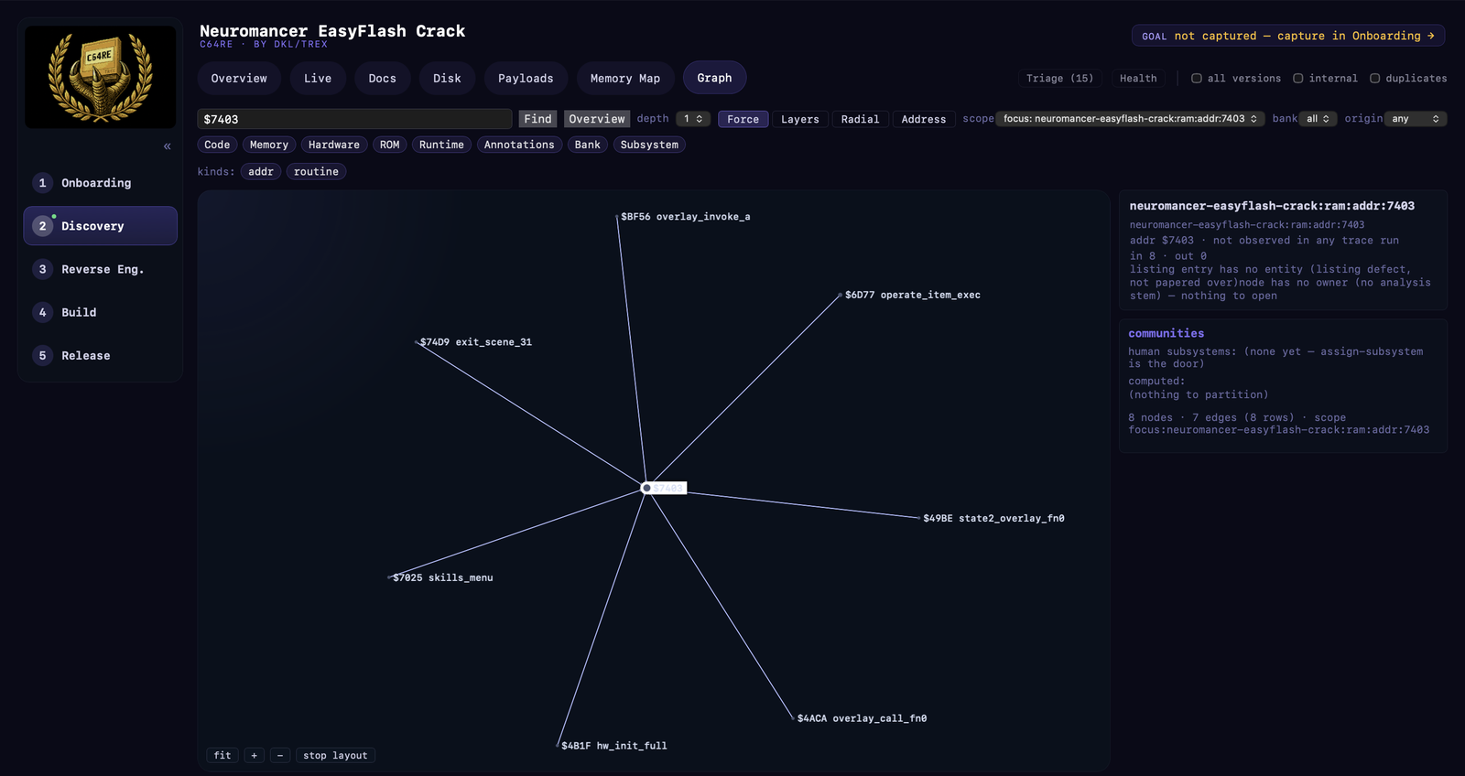Click the Hardware filter chip
1465x776 pixels.
pos(334,145)
